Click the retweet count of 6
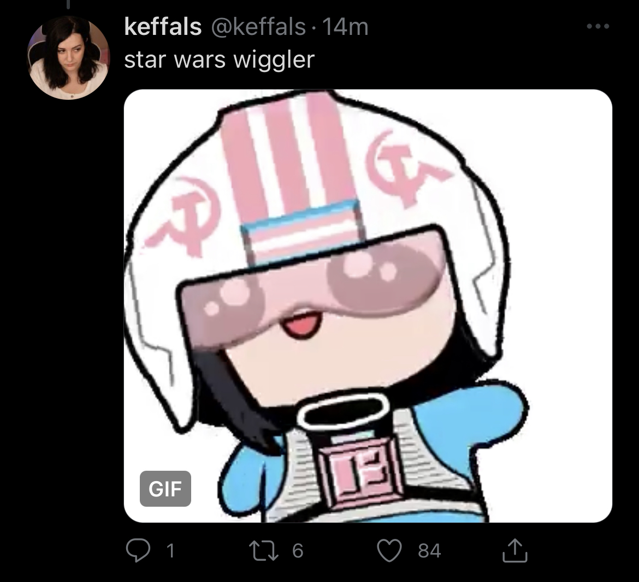 298,551
